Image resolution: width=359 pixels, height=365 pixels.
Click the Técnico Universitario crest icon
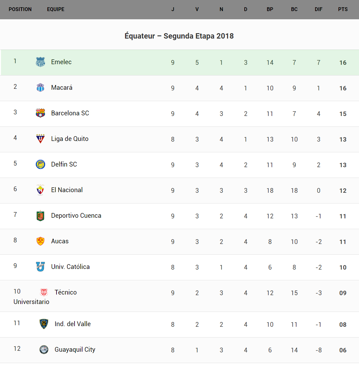click(44, 292)
